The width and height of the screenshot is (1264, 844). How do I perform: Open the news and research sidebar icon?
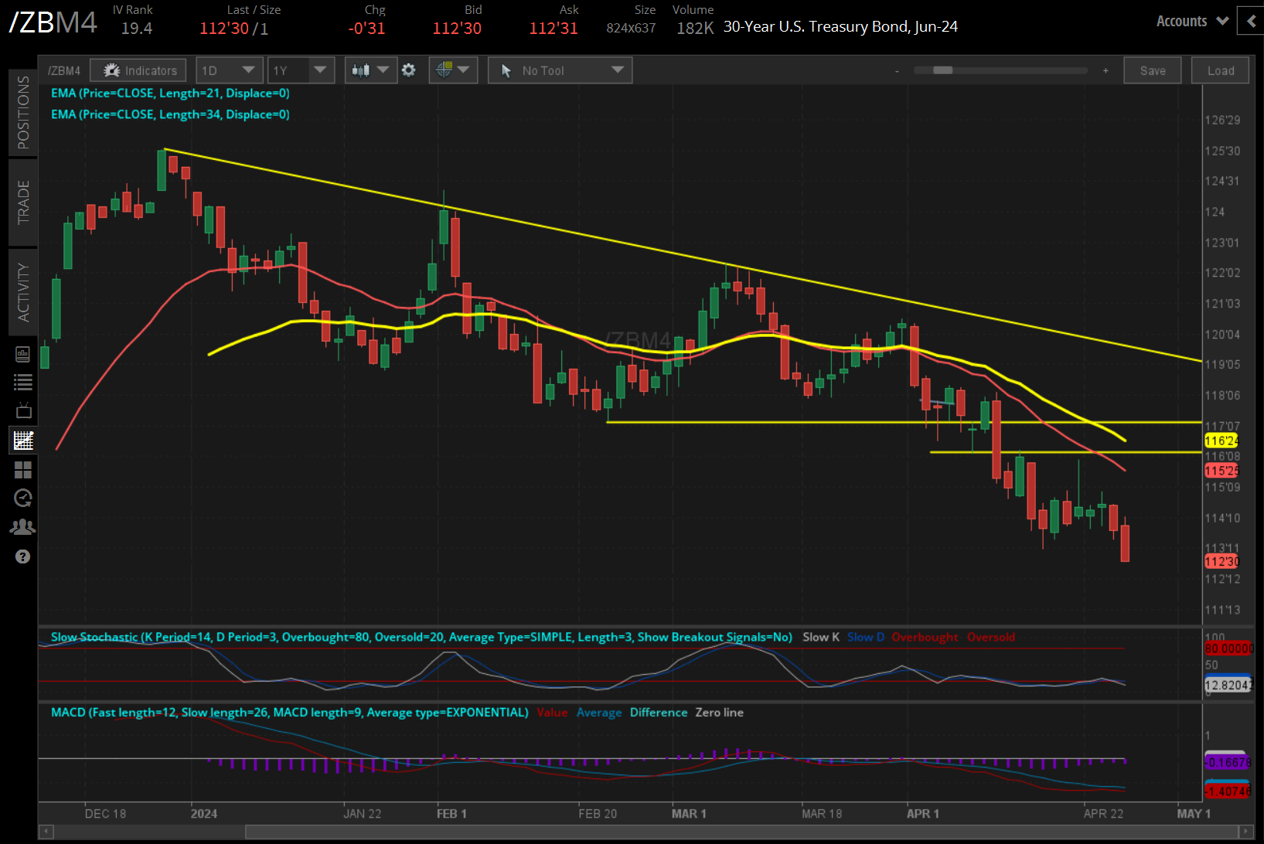tap(23, 354)
